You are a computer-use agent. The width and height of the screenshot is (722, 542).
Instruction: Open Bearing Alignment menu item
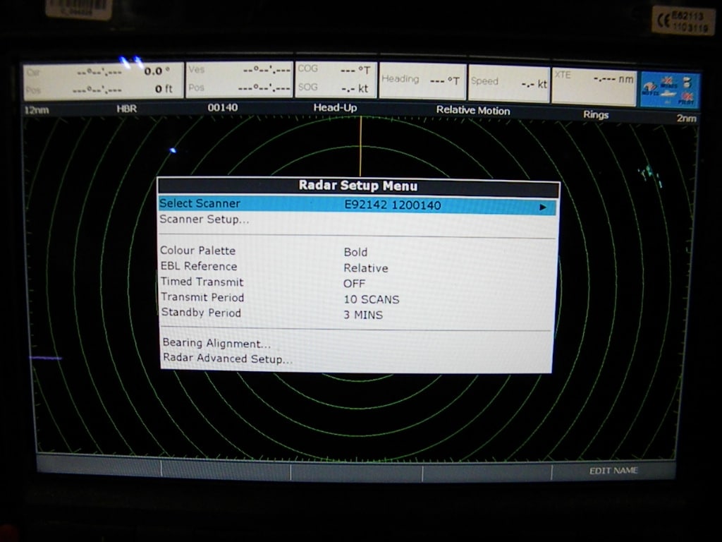click(x=216, y=343)
